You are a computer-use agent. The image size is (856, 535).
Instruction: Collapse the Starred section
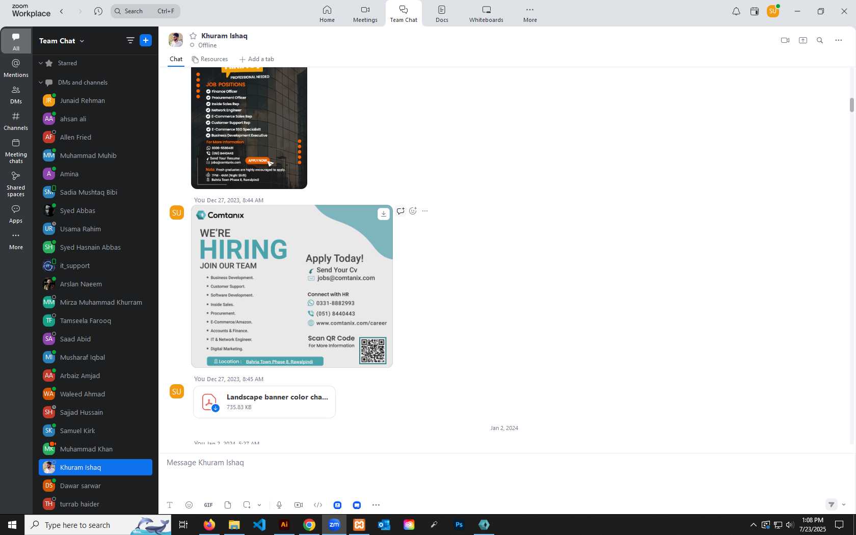click(41, 63)
